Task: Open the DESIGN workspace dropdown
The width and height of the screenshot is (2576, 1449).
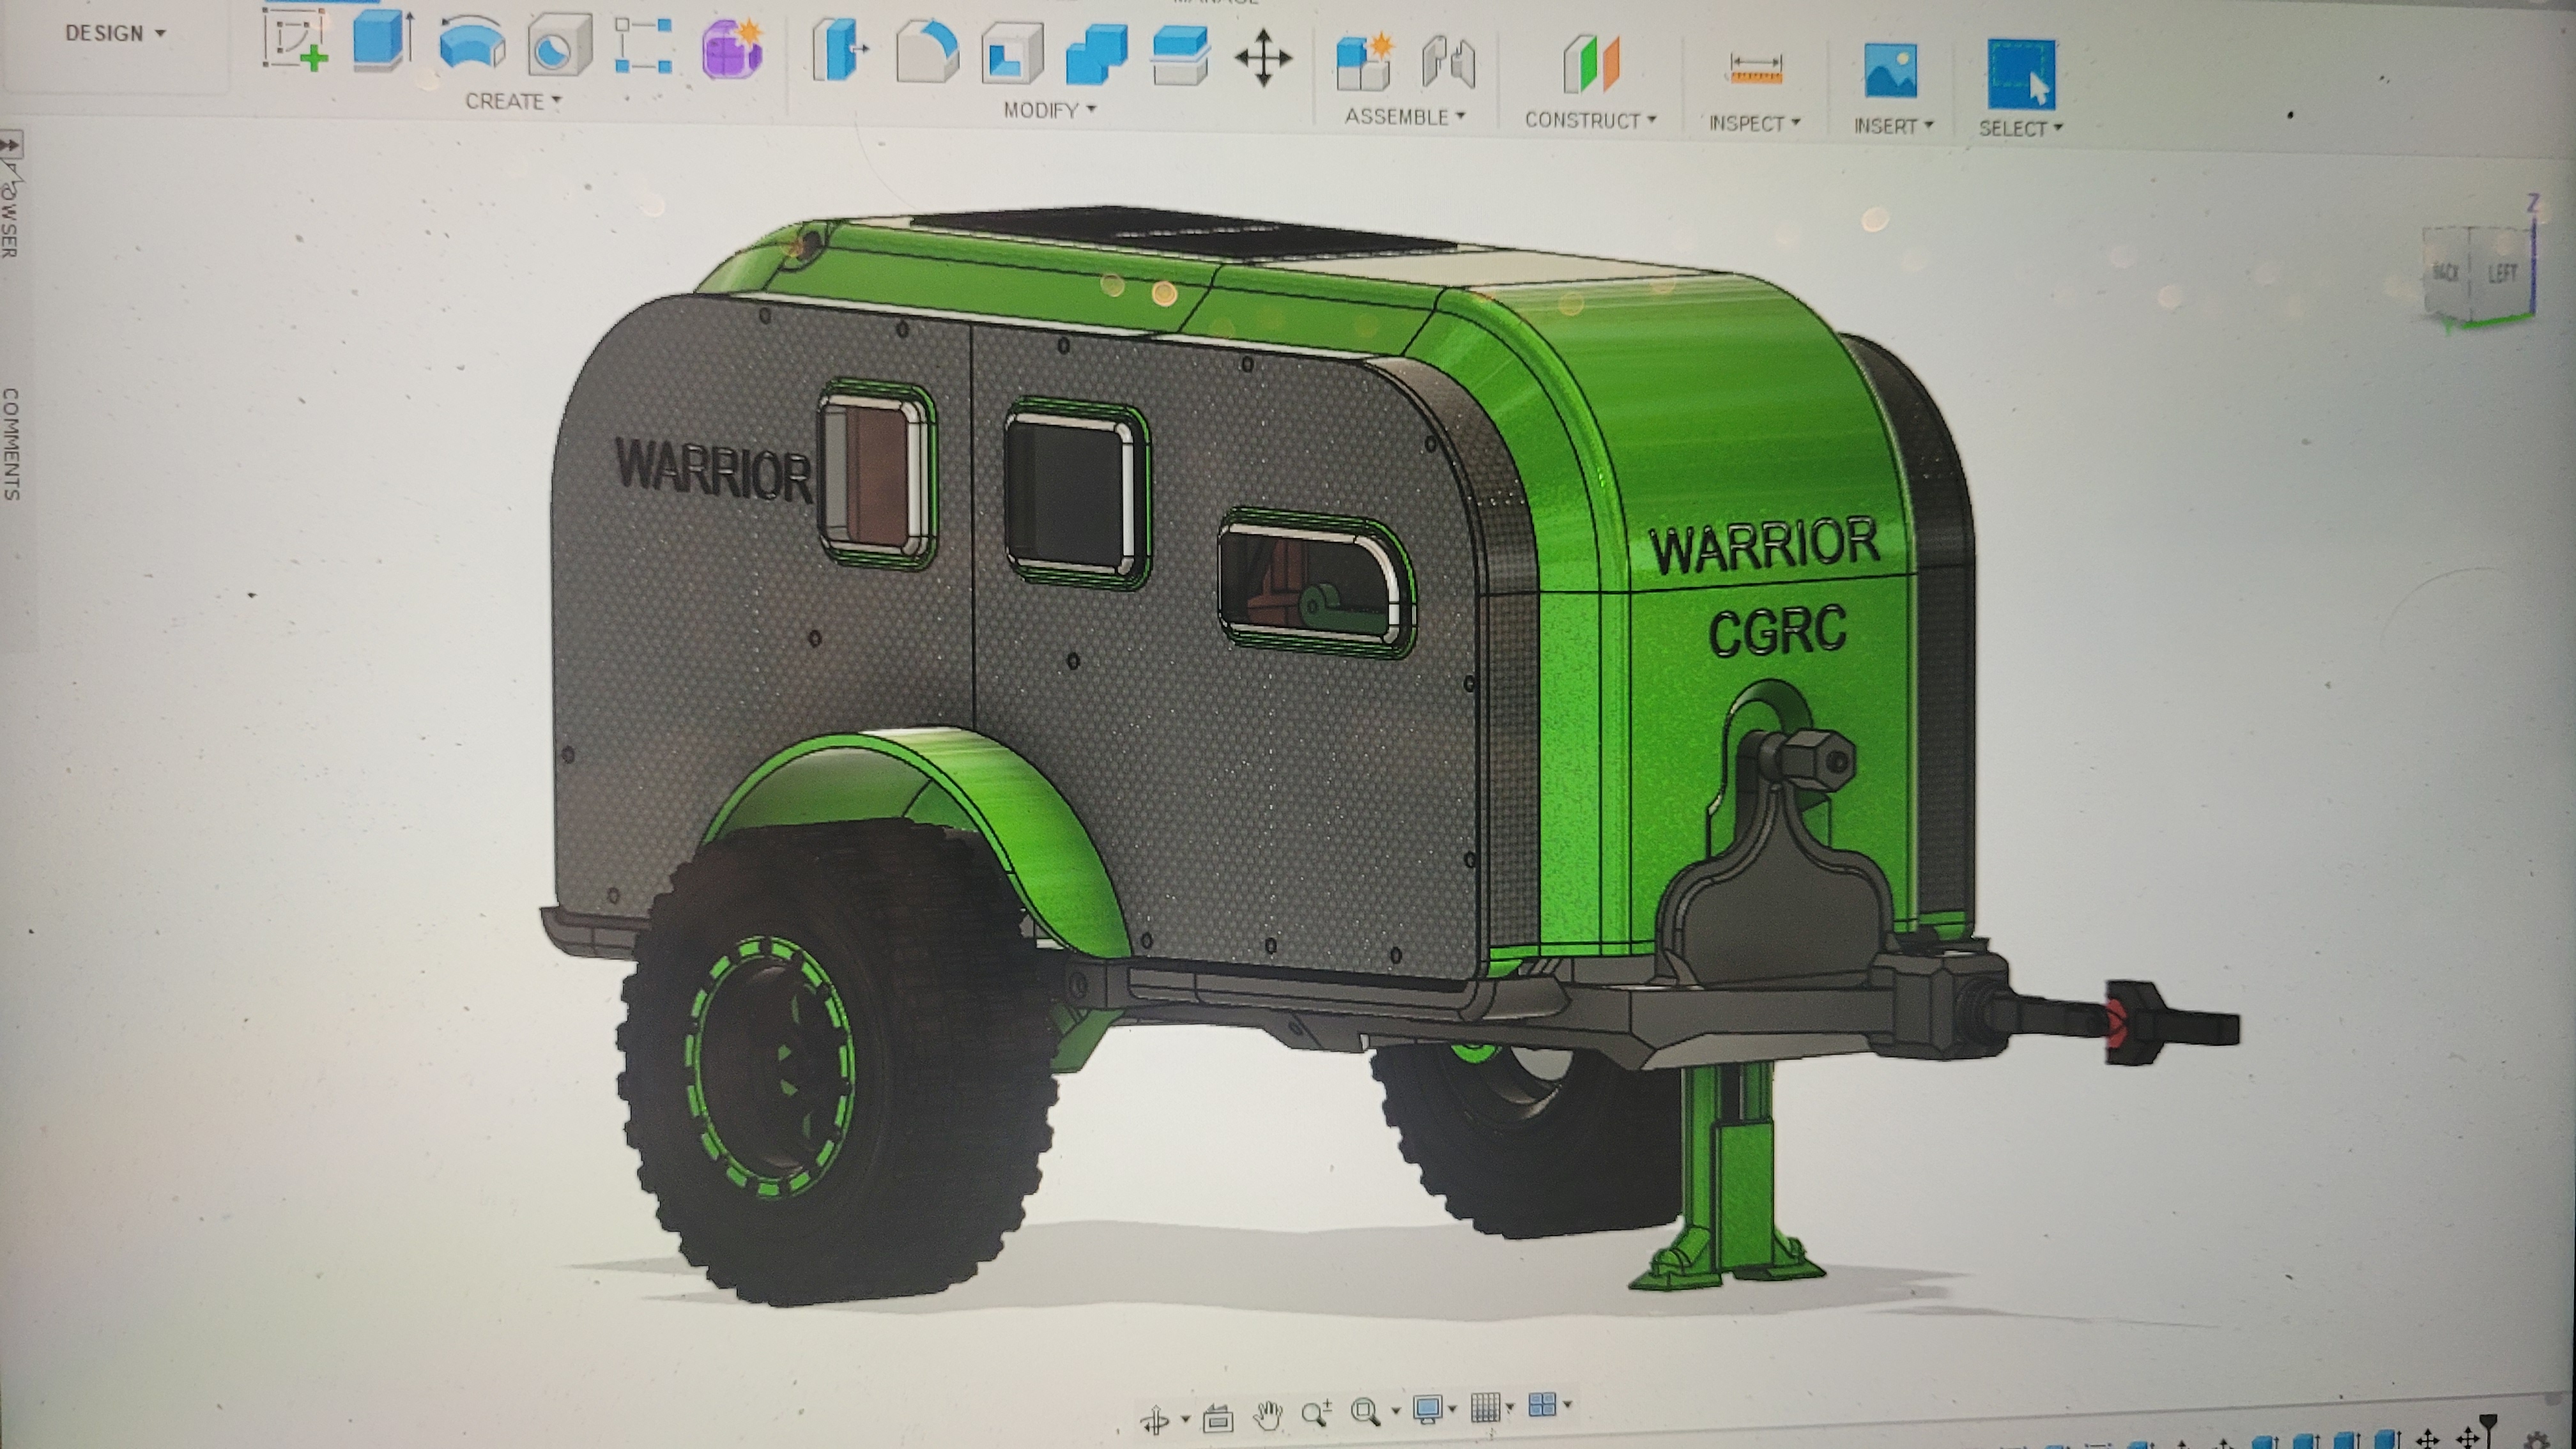Action: pos(115,33)
